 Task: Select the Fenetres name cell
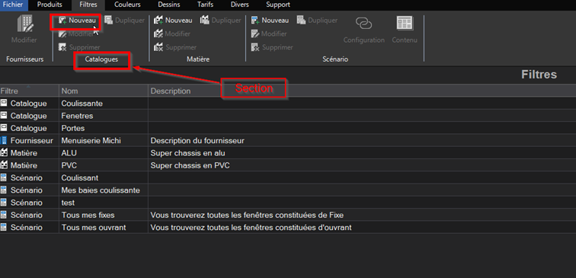pos(104,116)
